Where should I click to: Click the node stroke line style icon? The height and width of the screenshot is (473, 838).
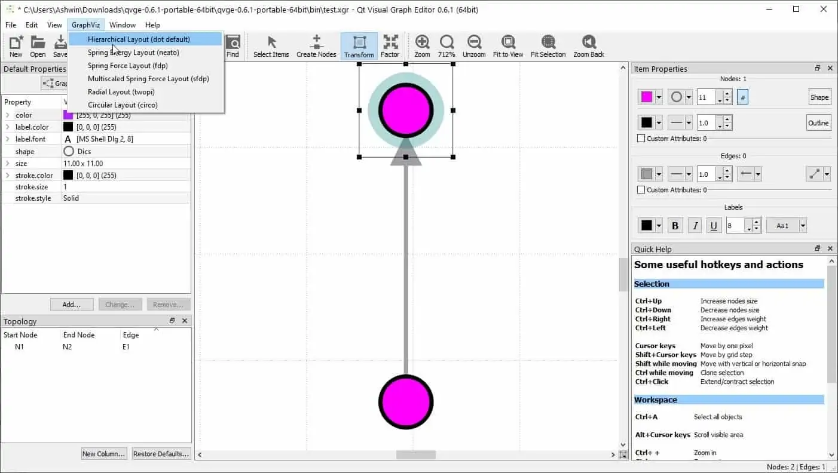coord(677,123)
